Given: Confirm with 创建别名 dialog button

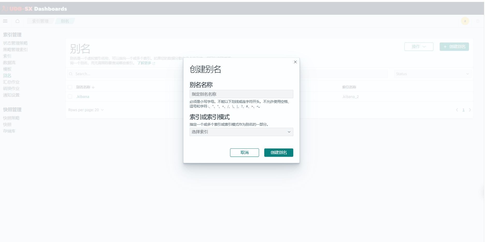Looking at the screenshot, I should tap(279, 153).
